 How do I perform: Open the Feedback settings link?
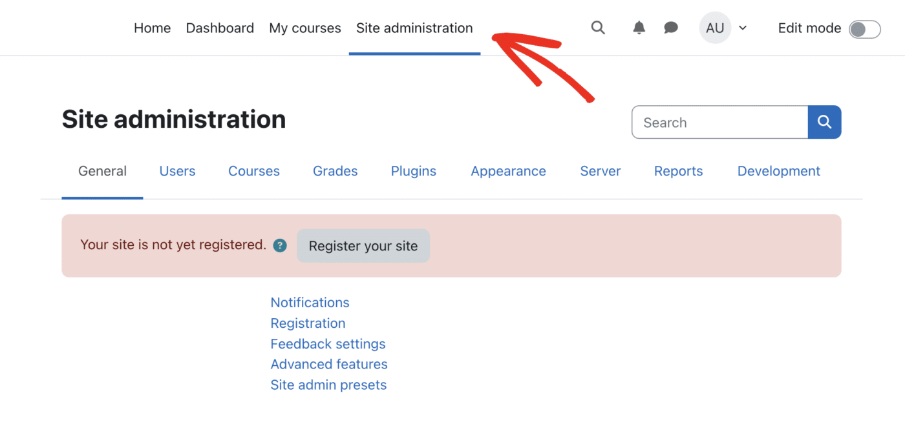pos(328,344)
